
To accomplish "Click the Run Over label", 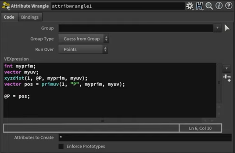I will click(44, 49).
